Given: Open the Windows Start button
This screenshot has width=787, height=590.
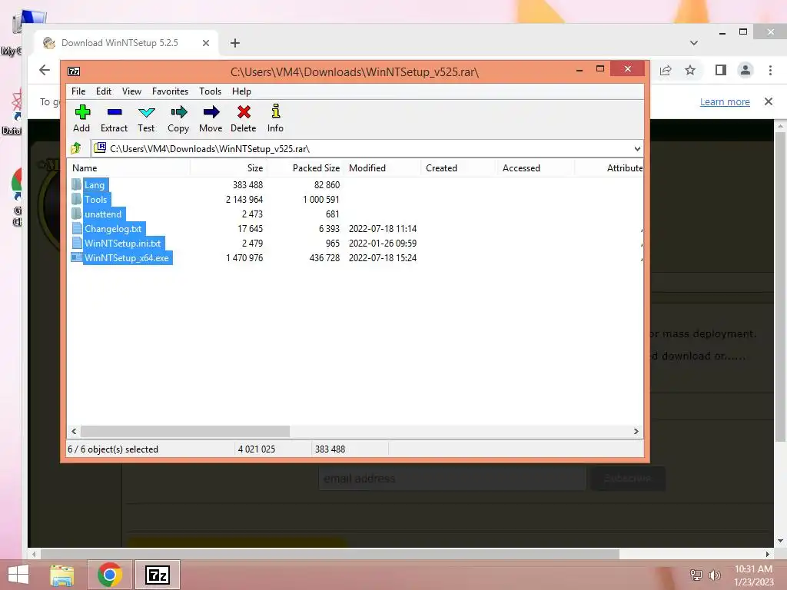Looking at the screenshot, I should tap(18, 575).
